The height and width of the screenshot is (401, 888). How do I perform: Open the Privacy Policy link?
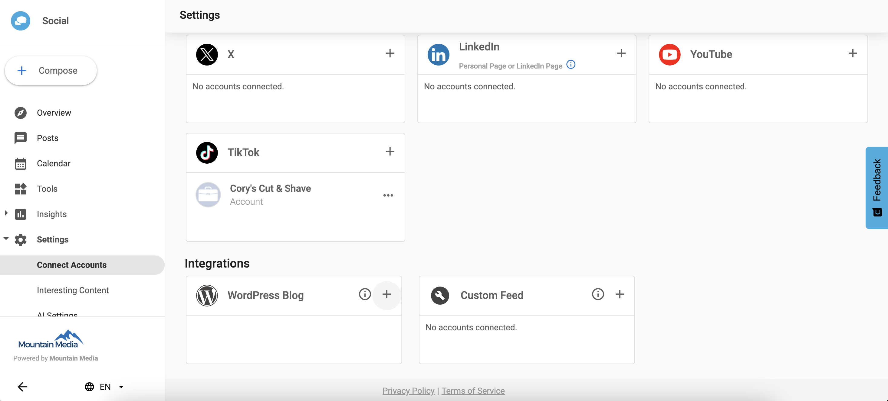[x=408, y=391]
